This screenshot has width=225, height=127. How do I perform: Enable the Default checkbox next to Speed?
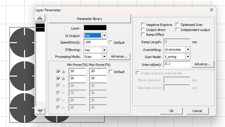coord(111,43)
